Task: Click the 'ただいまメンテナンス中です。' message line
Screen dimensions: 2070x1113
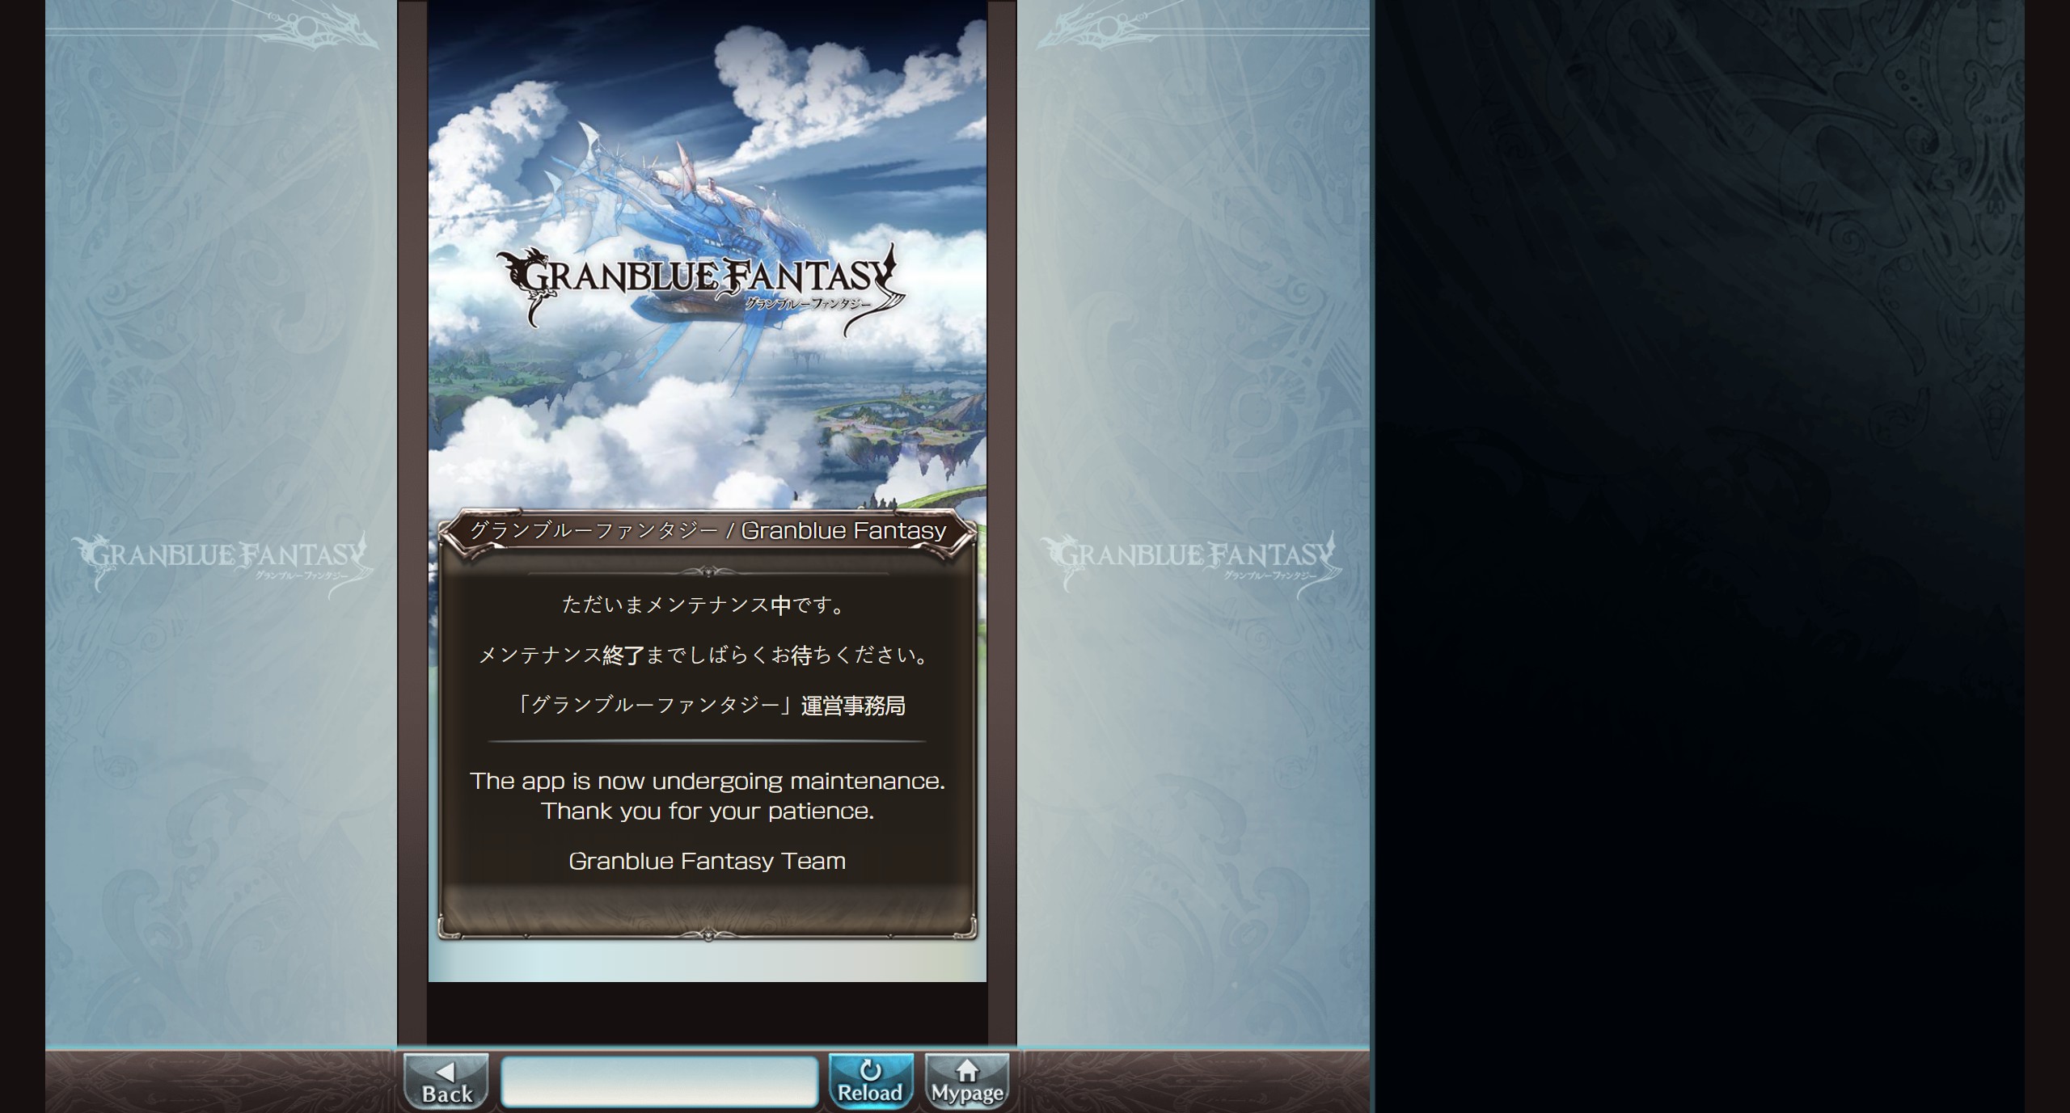Action: click(704, 605)
